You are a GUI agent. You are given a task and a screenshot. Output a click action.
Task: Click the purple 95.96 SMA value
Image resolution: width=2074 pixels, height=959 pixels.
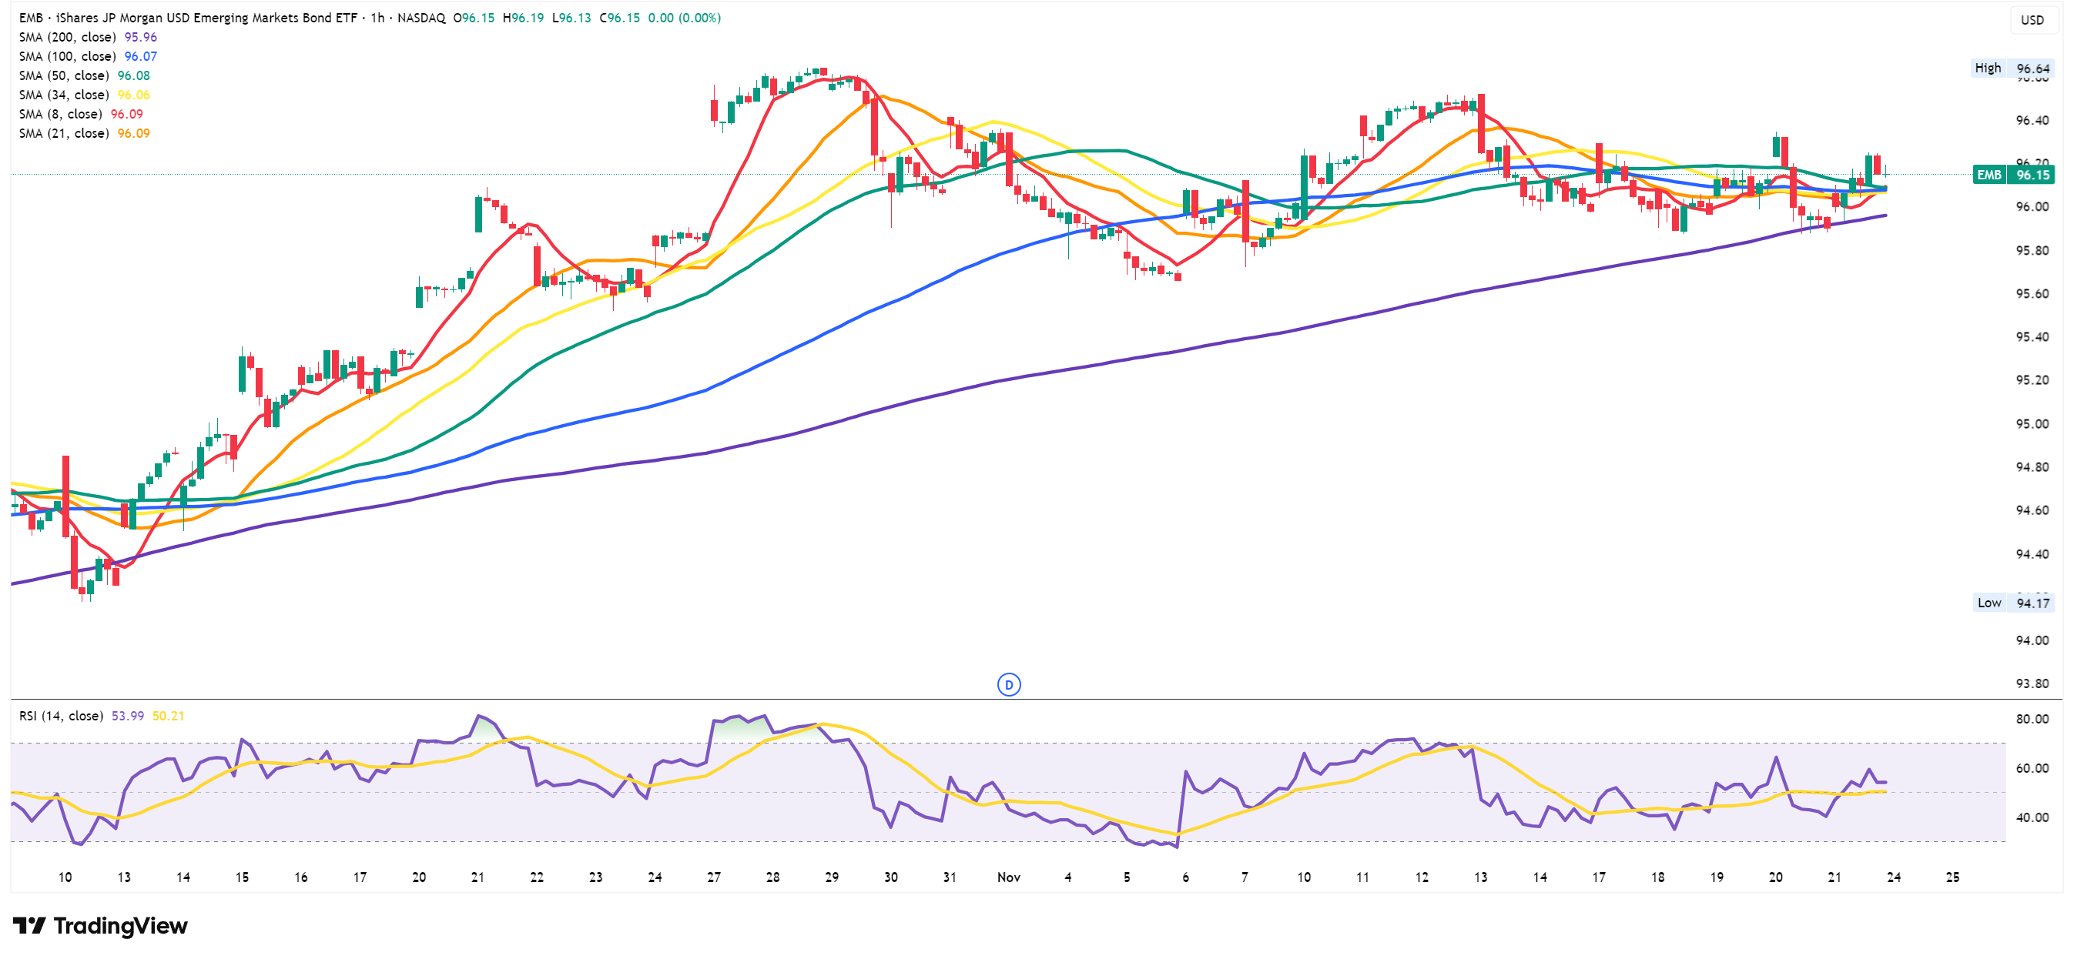click(x=140, y=37)
